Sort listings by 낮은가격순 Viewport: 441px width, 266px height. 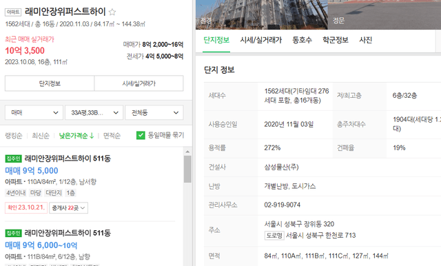point(76,136)
